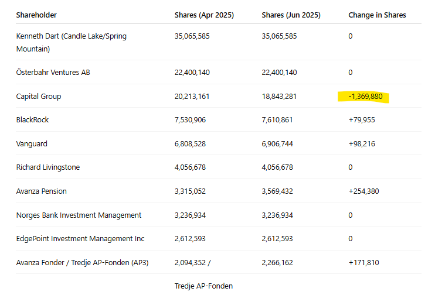Click June value 2,266,162 in last row
The width and height of the screenshot is (435, 295).
click(x=277, y=263)
